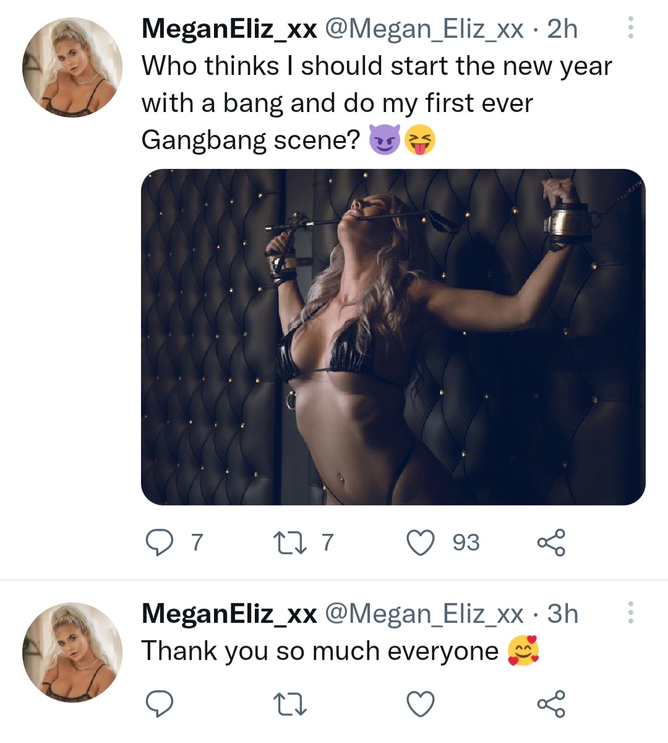Share the first tweet via share icon
Viewport: 668px width, 743px height.
[550, 543]
